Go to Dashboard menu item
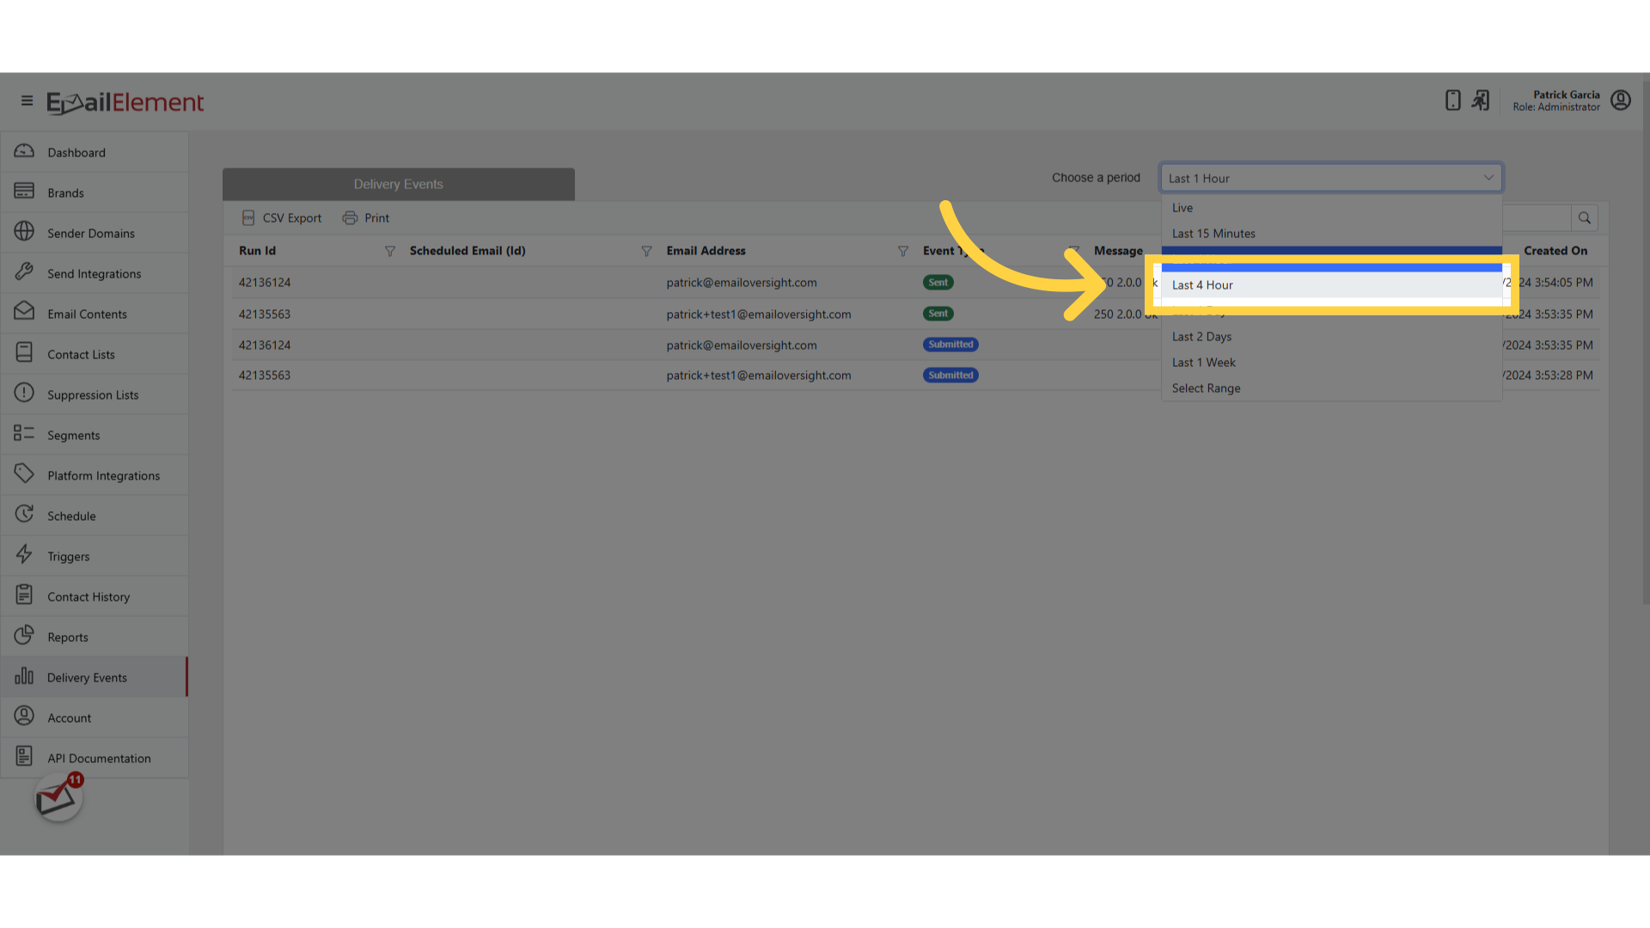Screen dimensions: 1650x928 (95, 152)
